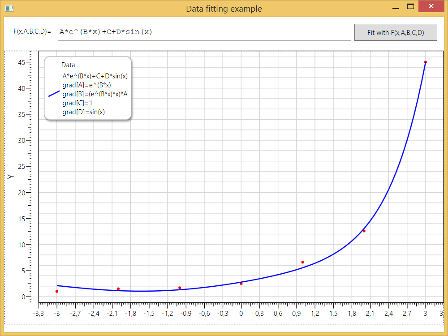The width and height of the screenshot is (448, 336).
Task: Select the red data point at x=1
Action: [x=302, y=262]
